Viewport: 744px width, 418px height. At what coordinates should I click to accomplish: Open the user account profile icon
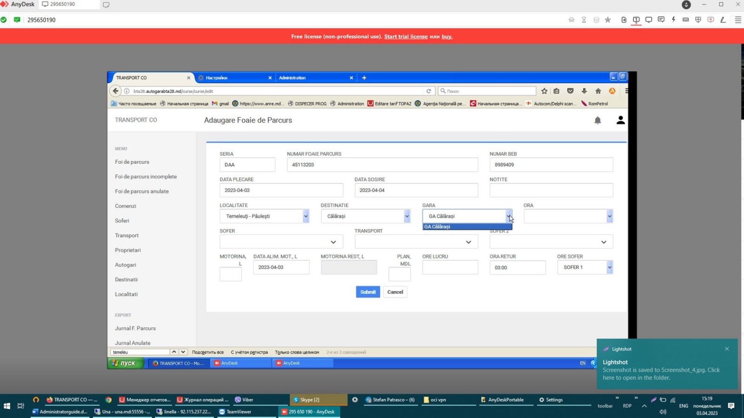(x=620, y=120)
